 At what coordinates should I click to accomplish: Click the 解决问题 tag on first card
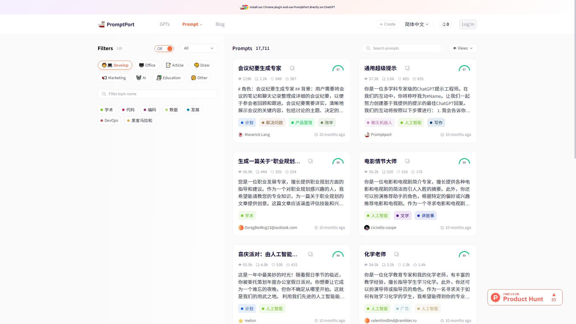272,123
